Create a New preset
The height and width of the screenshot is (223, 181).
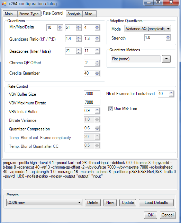(x=110, y=203)
